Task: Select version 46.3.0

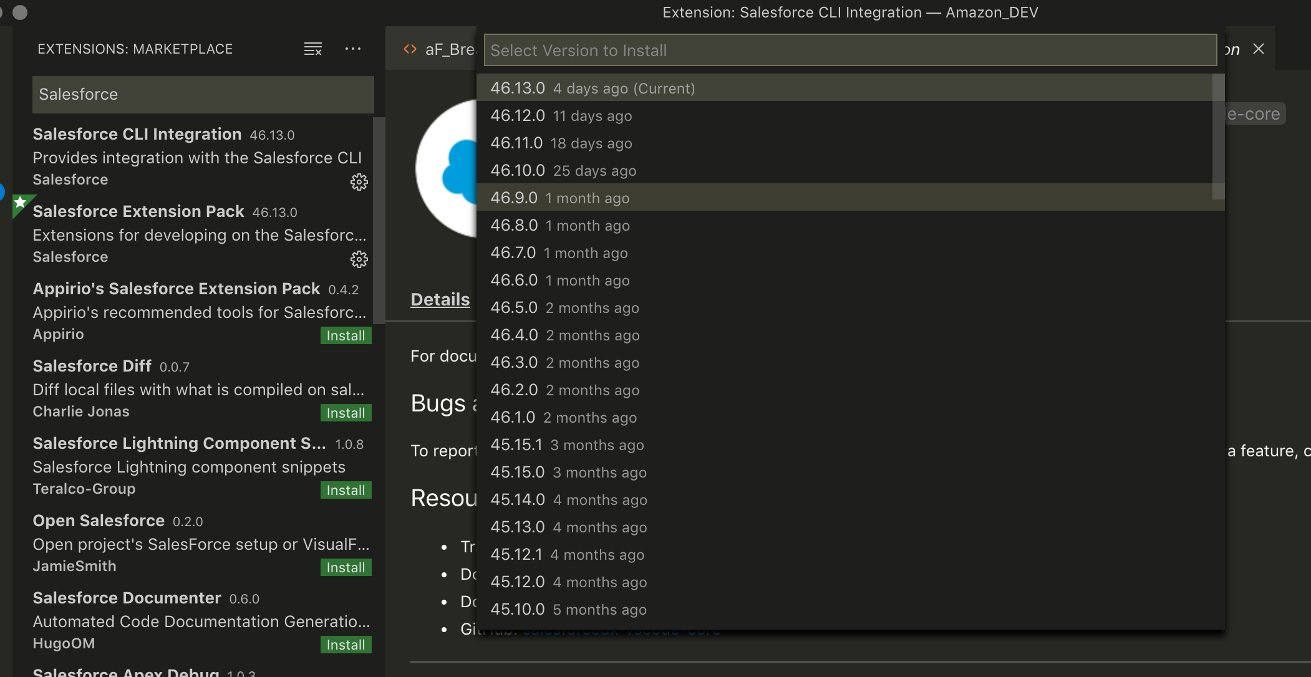Action: (x=850, y=362)
